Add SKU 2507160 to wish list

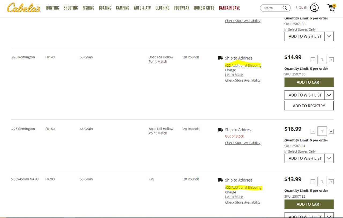tap(305, 95)
